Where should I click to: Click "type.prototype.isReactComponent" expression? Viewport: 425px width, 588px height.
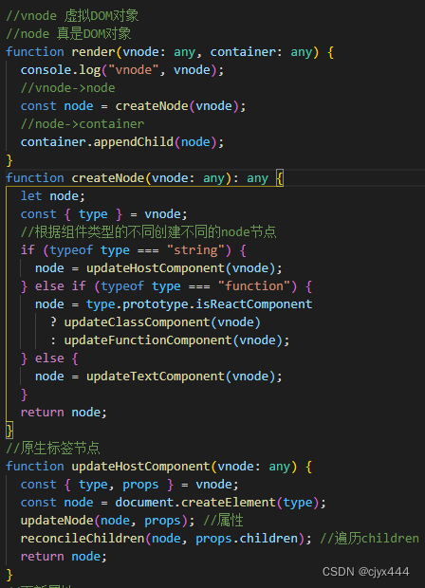(199, 304)
